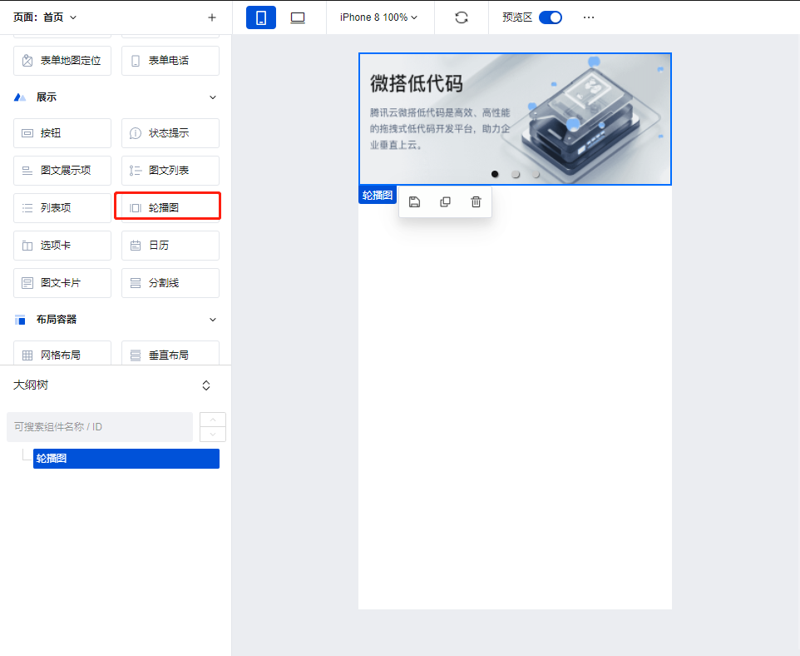The image size is (800, 656).
Task: Select the 分割线 component
Action: tap(170, 283)
